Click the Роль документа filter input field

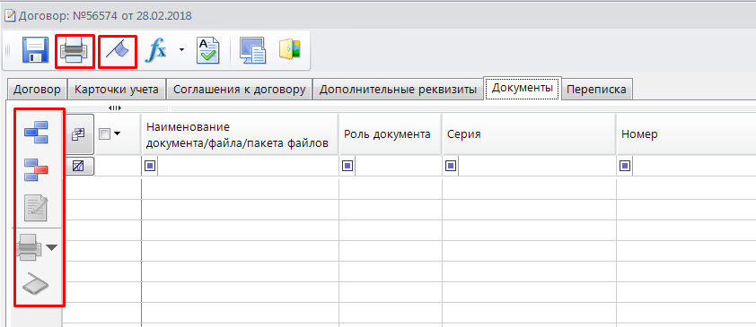pos(399,167)
